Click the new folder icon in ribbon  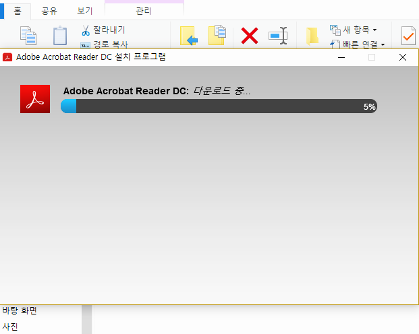(x=312, y=36)
